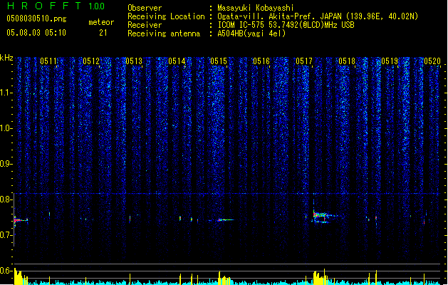Click the 1.0 frequency axis label
448x285 pixels.
(x=6, y=128)
